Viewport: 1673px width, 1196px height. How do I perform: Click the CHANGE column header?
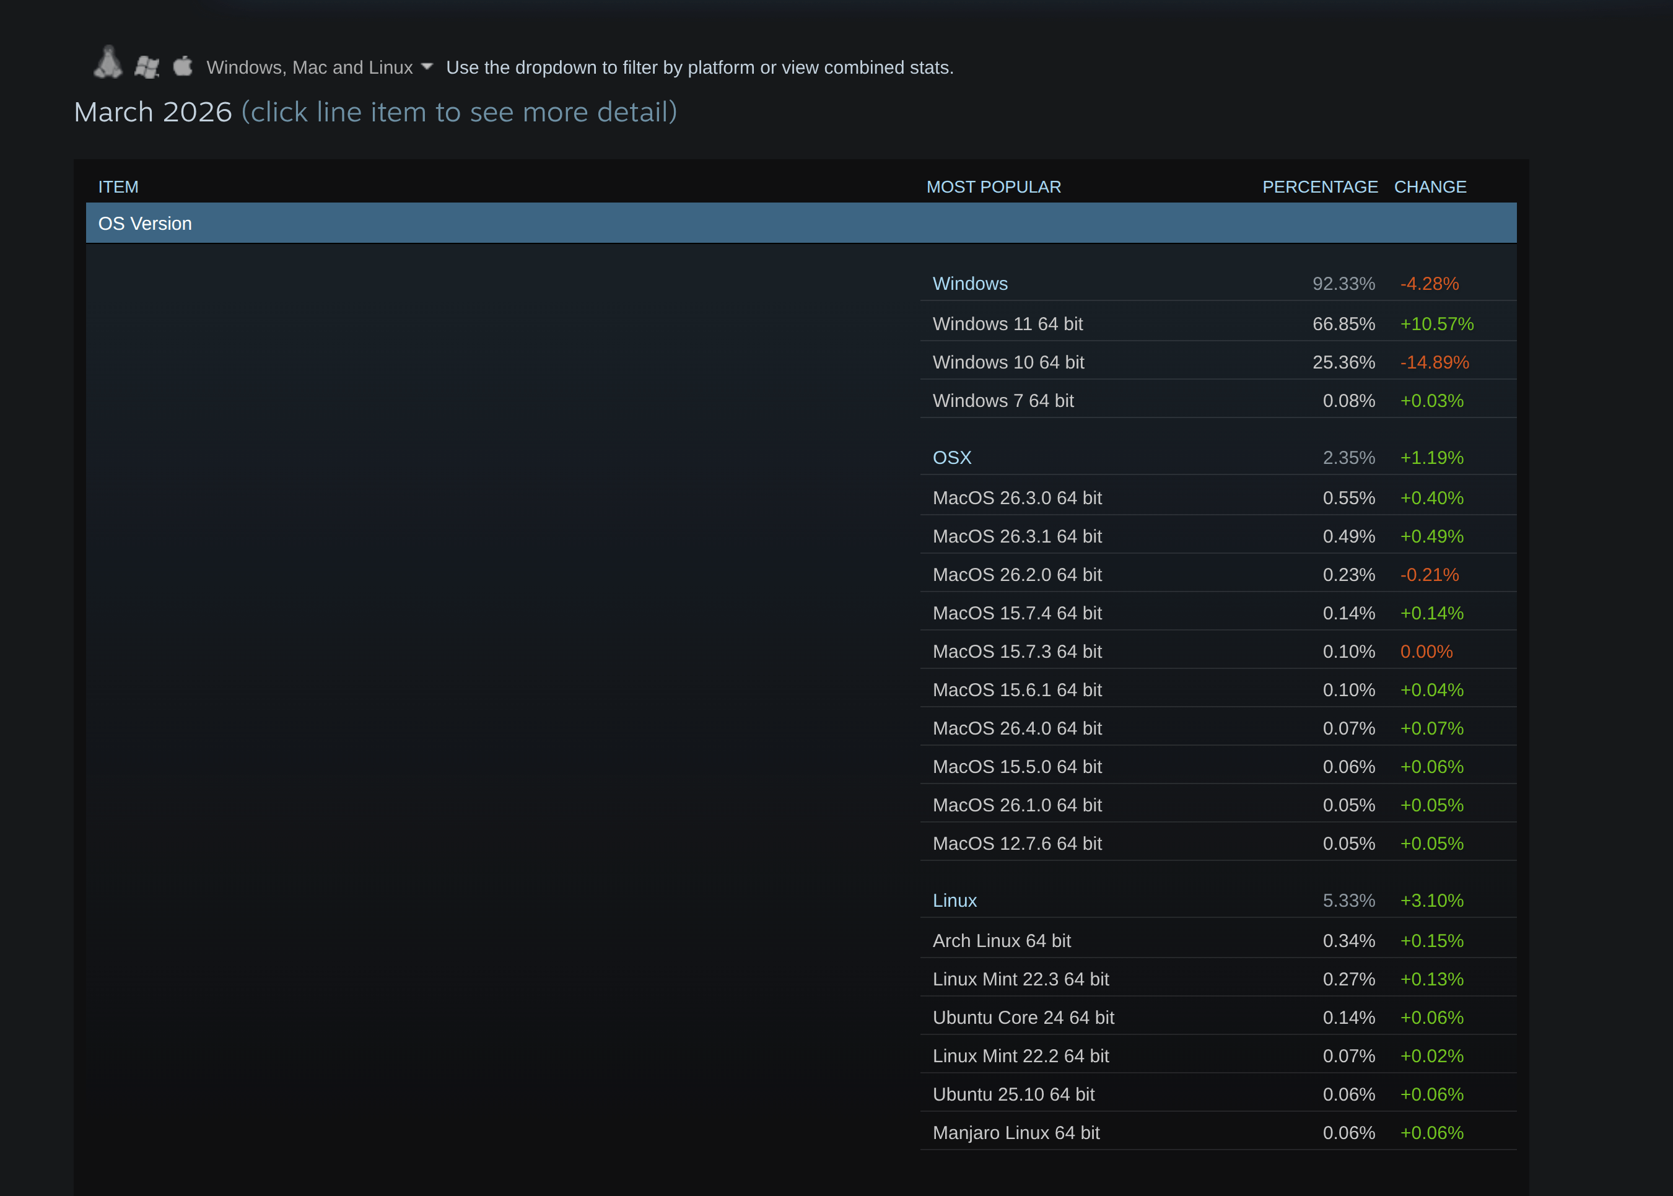[x=1430, y=187]
